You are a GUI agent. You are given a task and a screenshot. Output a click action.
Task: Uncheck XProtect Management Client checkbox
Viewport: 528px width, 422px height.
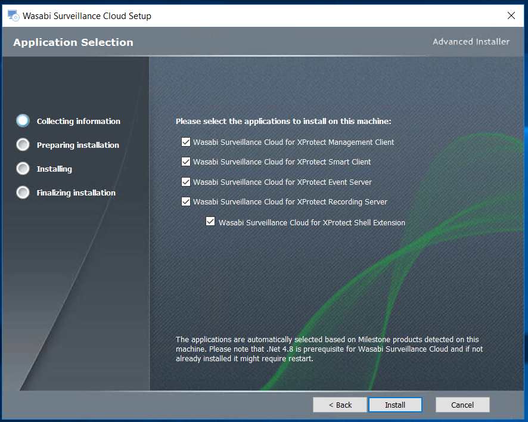coord(186,142)
